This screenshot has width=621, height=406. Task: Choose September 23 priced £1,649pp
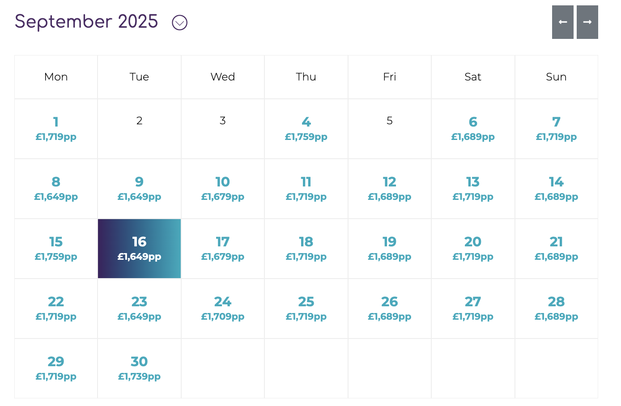tap(139, 309)
